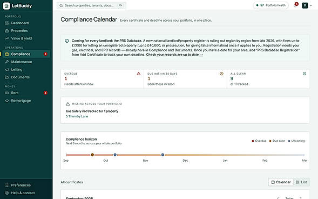Go to the Rent page
This screenshot has height=199, width=318.
click(x=26, y=93)
